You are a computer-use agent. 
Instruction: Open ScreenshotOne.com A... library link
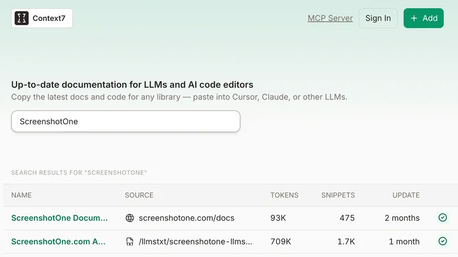(58, 242)
